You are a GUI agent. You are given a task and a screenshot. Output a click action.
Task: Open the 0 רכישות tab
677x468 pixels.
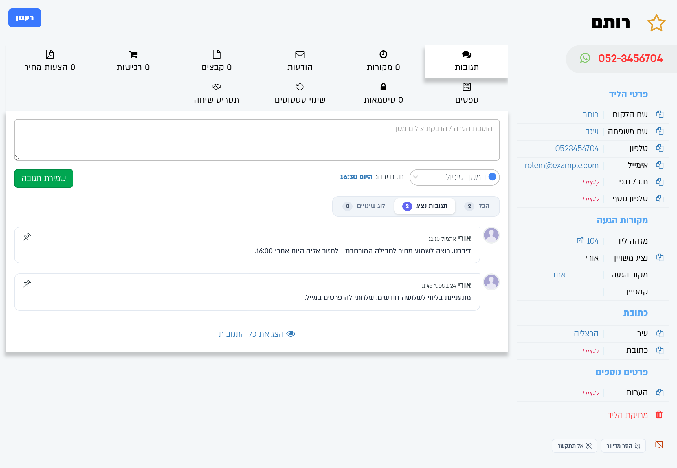pyautogui.click(x=133, y=61)
